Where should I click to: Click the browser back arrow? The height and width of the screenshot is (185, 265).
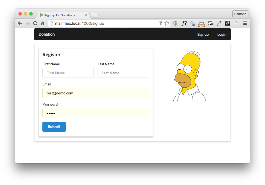pos(20,23)
